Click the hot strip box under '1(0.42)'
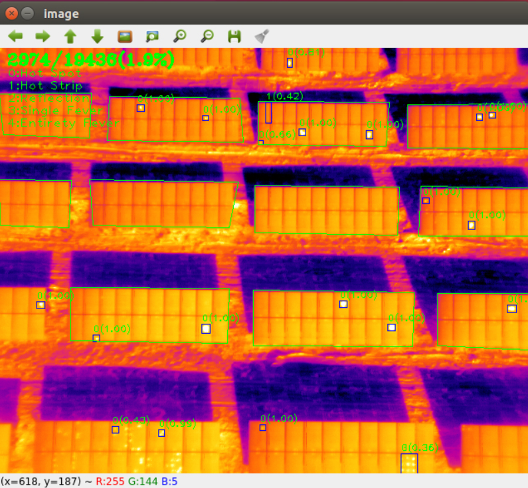 coord(268,113)
